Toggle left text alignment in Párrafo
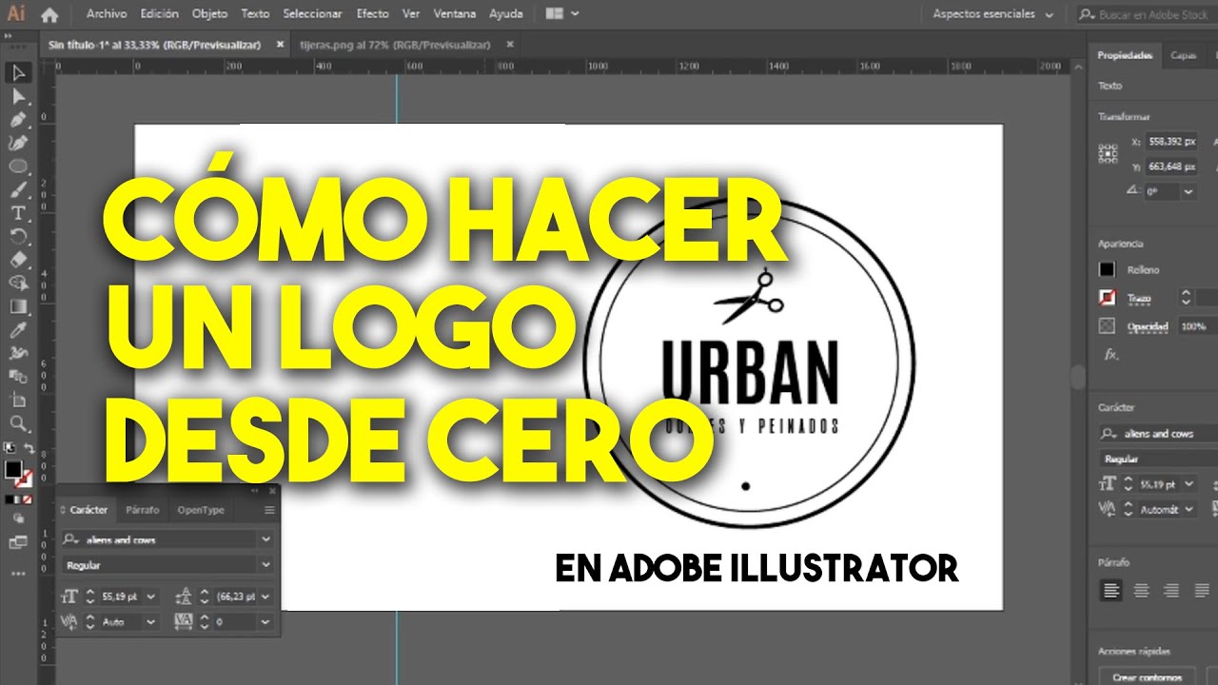 click(1110, 591)
